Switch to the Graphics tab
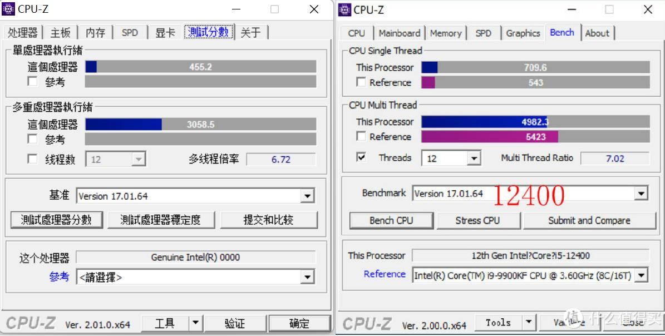The image size is (665, 336). 522,33
